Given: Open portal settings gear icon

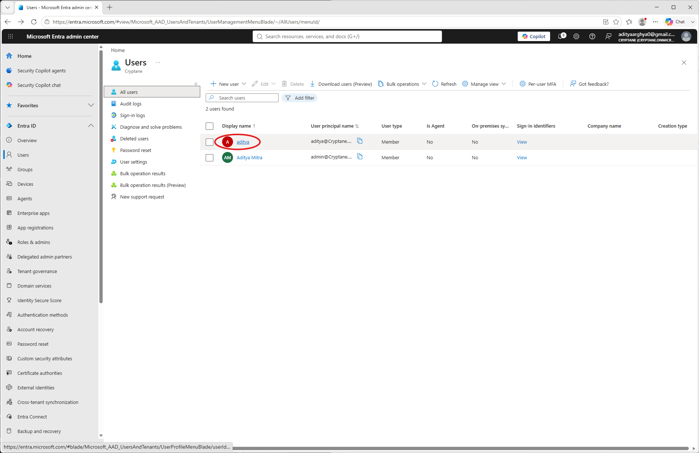Looking at the screenshot, I should point(576,36).
